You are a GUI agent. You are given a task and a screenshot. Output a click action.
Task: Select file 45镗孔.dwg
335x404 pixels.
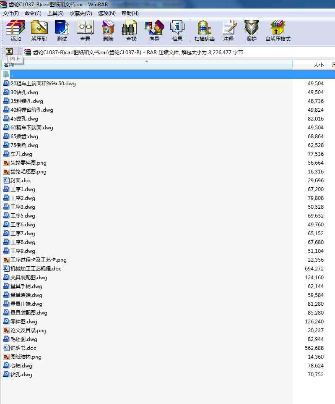tap(24, 119)
